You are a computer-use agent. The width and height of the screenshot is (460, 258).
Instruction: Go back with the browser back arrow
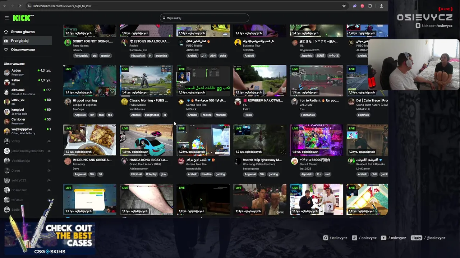[5, 6]
